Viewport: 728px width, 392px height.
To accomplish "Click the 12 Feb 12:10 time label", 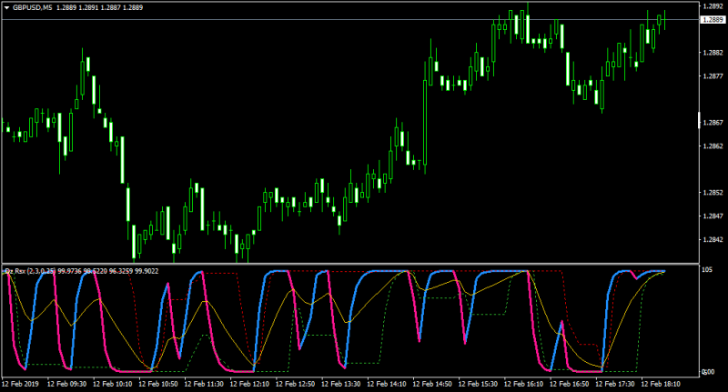I will [x=249, y=384].
